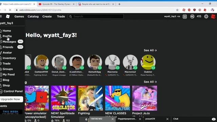Click the browser address bar URL

[x=40, y=10]
